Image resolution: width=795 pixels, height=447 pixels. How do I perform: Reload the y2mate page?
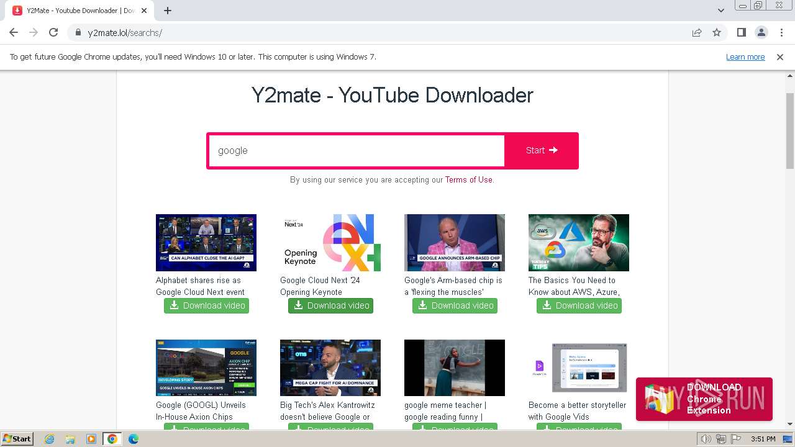[53, 33]
